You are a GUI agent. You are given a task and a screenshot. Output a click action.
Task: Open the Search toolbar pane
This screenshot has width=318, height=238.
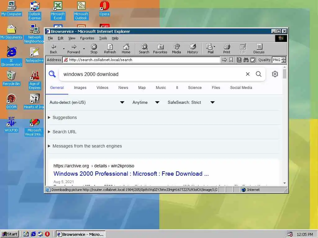point(144,49)
